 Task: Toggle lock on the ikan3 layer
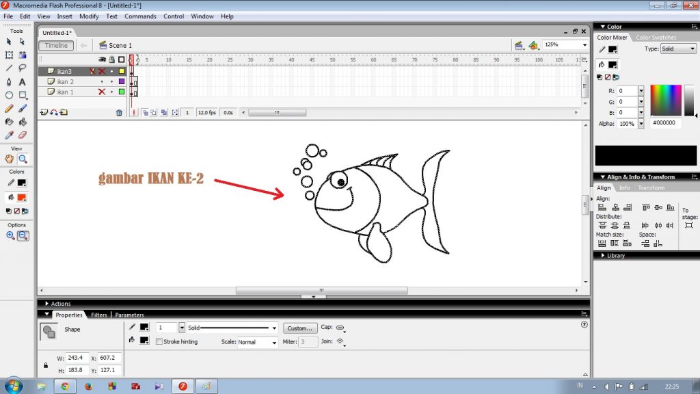point(111,71)
